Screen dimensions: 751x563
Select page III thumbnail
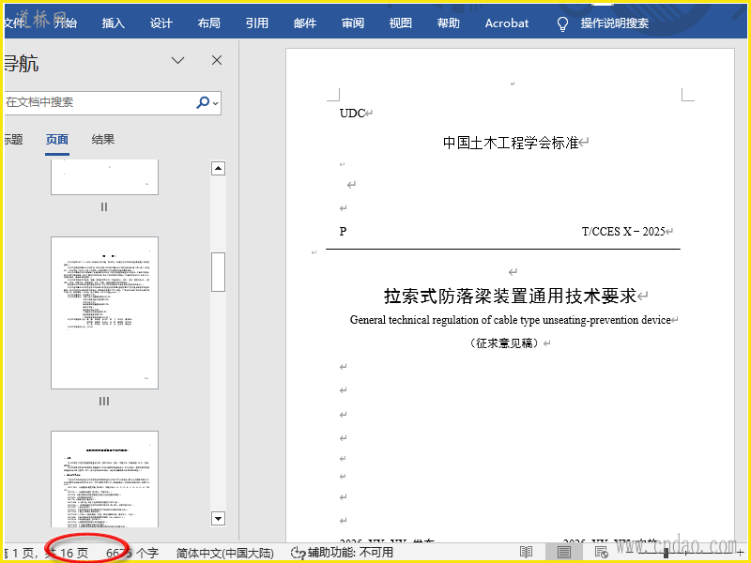[104, 312]
